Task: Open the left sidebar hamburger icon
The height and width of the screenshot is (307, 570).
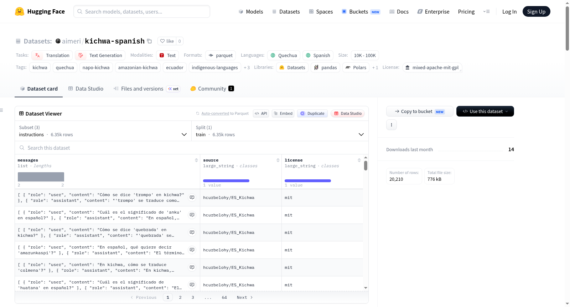Action: (1, 110)
